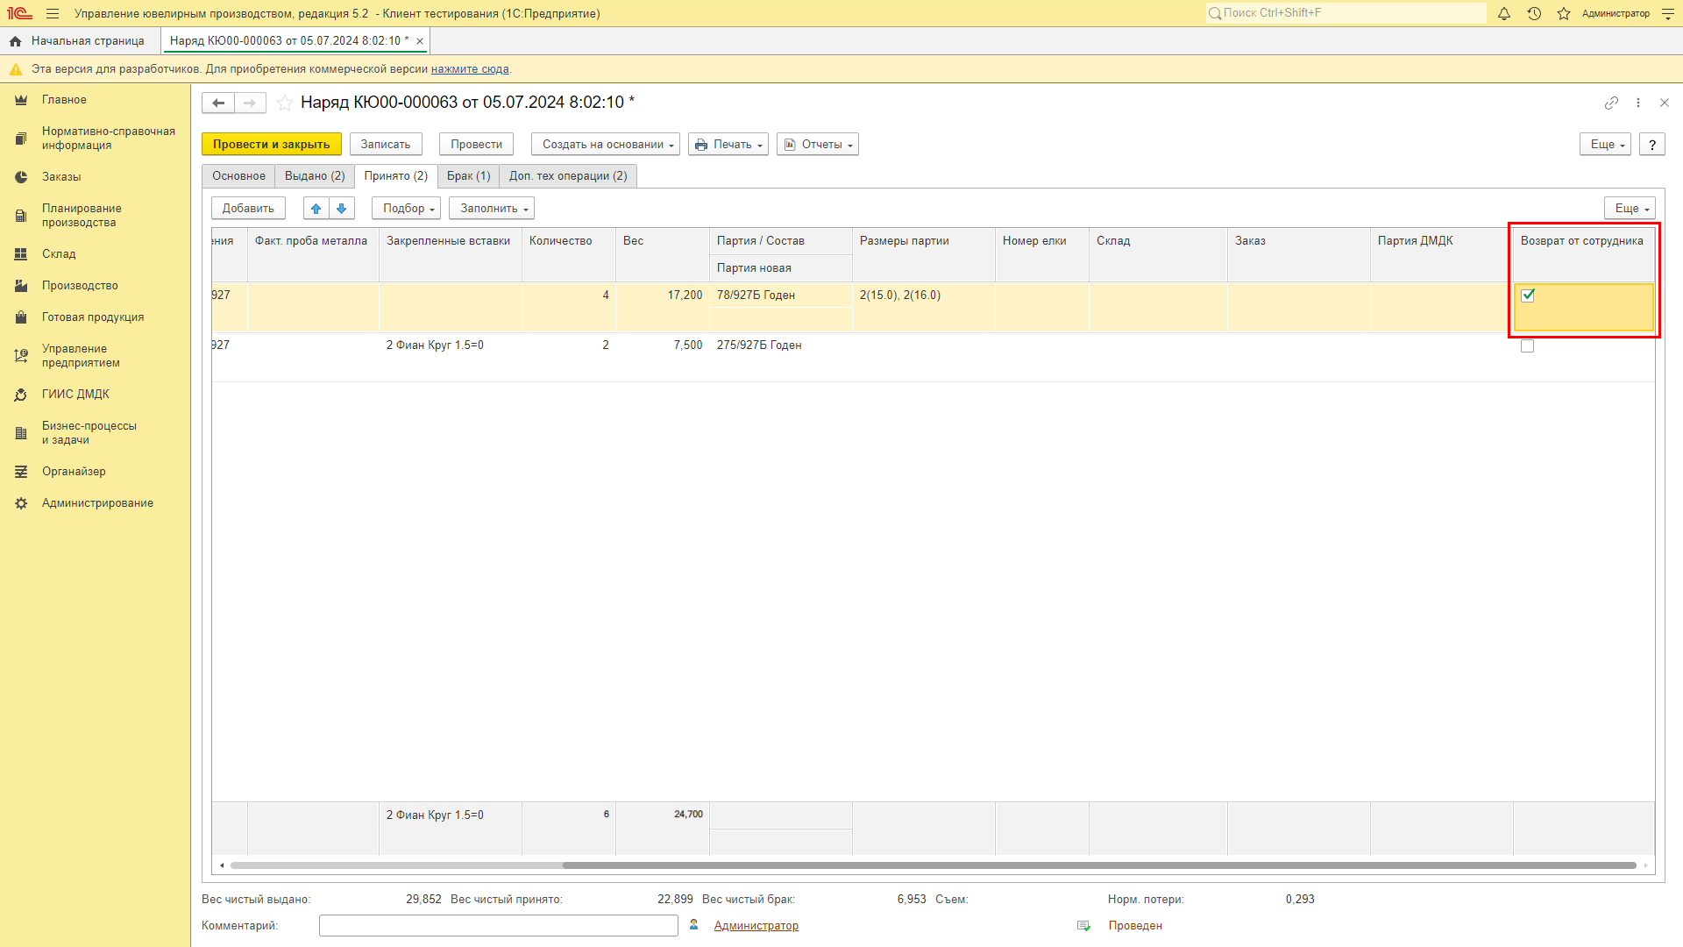This screenshot has width=1683, height=947.
Task: Select the 275/927Б Годен party cell
Action: [x=780, y=345]
